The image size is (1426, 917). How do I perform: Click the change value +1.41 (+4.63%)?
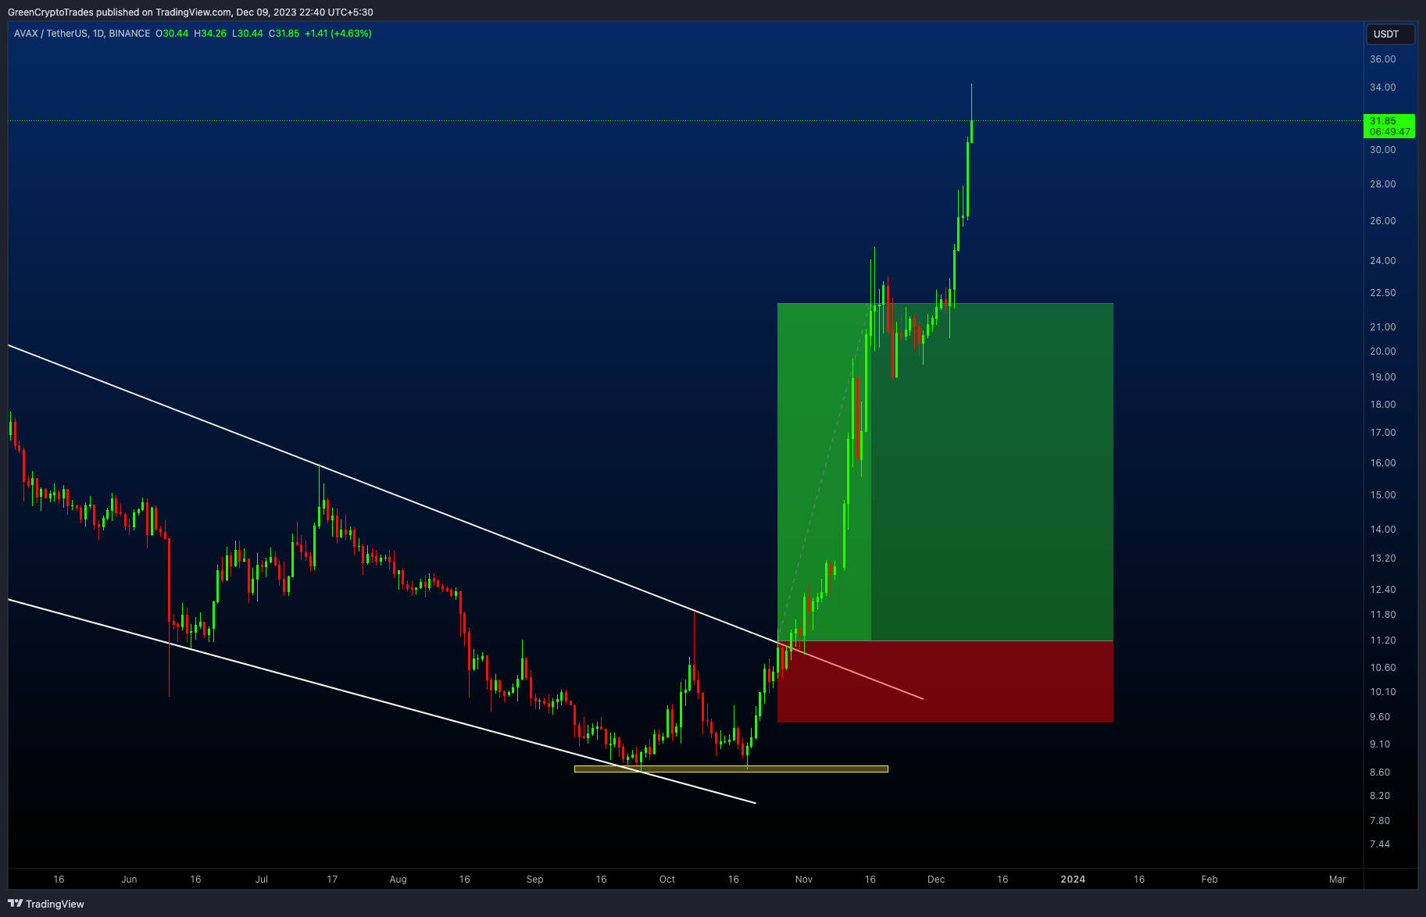coord(338,34)
